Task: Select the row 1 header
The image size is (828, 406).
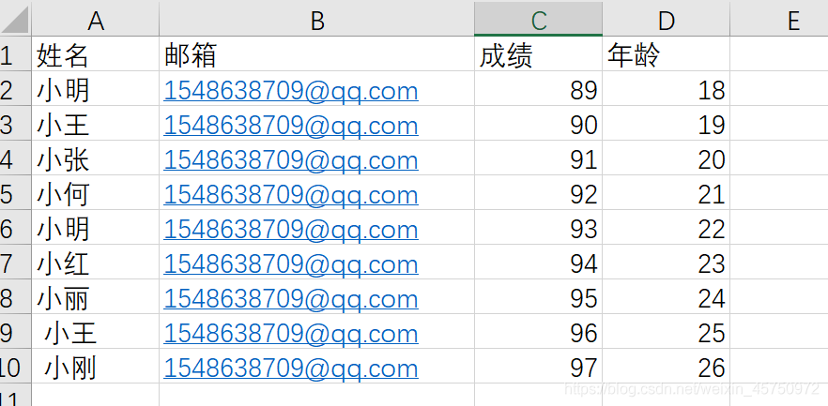Action: [x=8, y=56]
